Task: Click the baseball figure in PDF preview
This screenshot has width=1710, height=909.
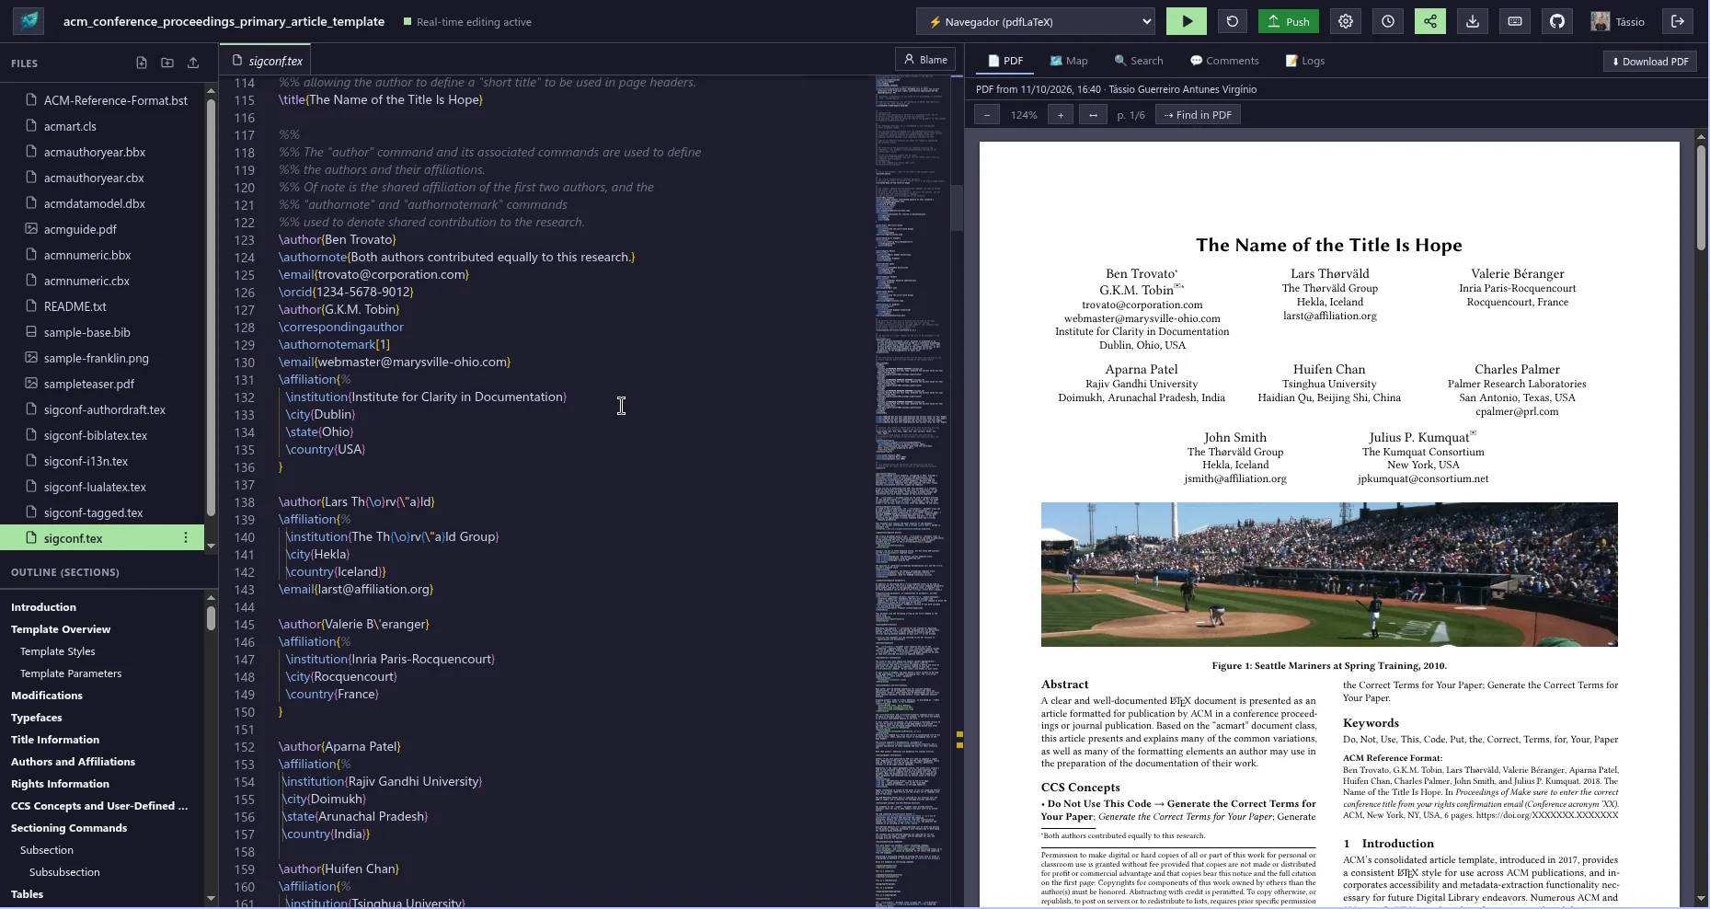Action: click(x=1329, y=574)
